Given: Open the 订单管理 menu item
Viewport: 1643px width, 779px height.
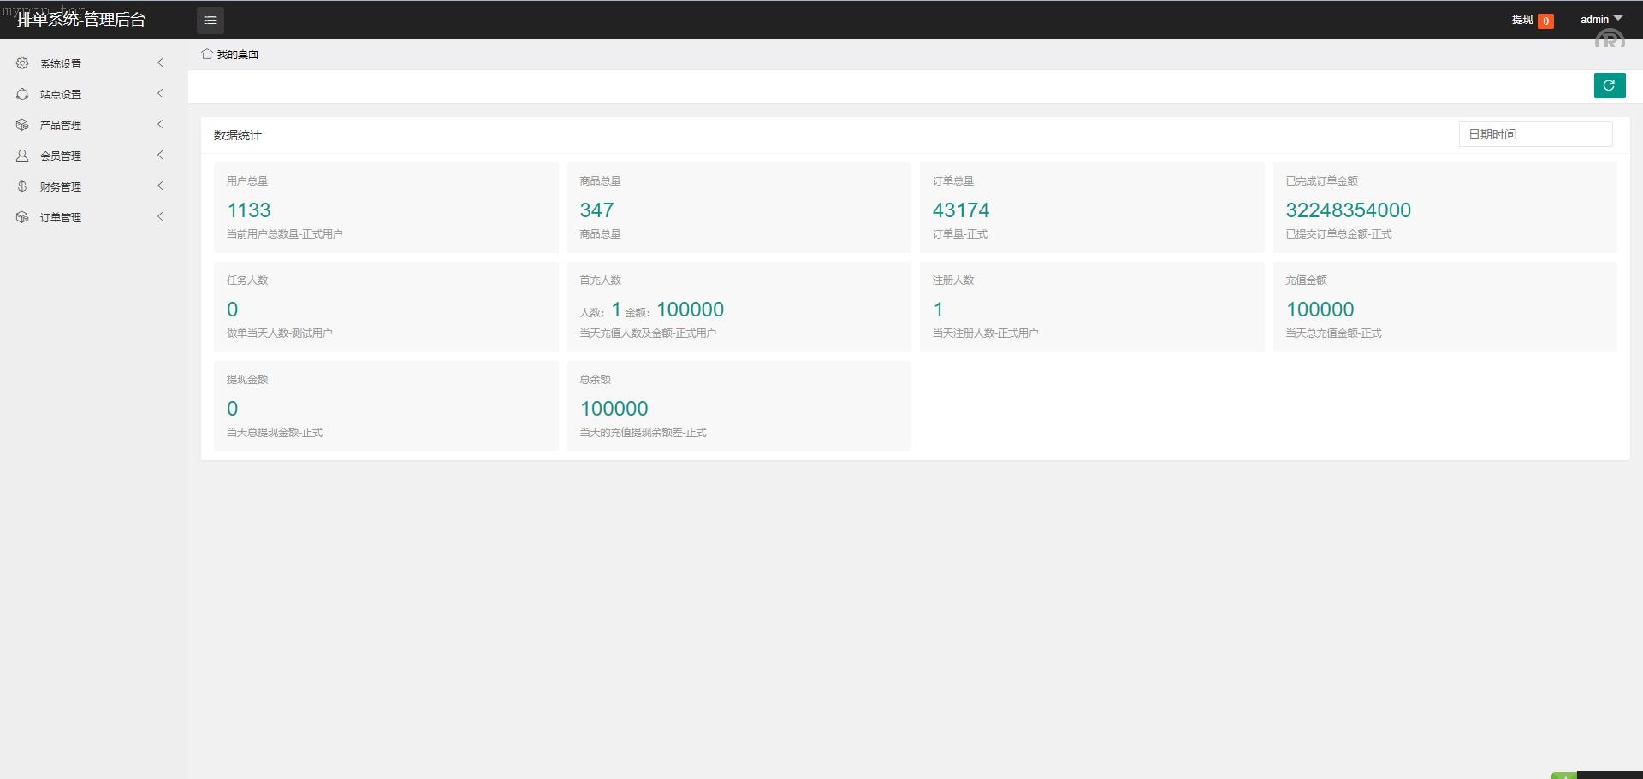Looking at the screenshot, I should click(61, 217).
